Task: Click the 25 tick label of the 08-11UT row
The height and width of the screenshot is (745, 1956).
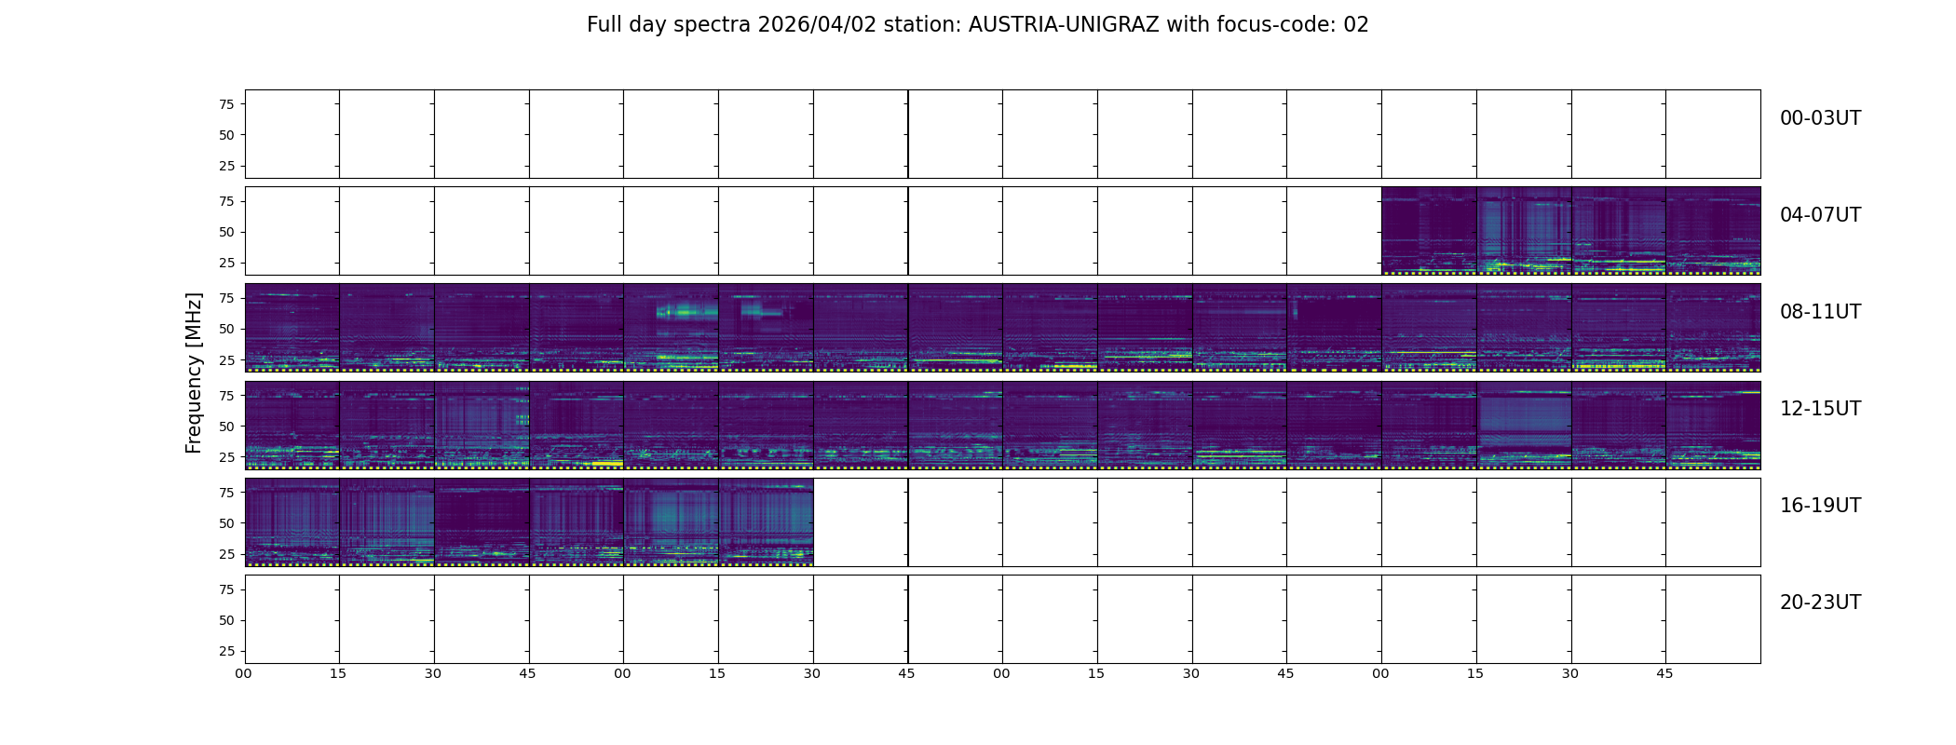Action: [x=226, y=359]
